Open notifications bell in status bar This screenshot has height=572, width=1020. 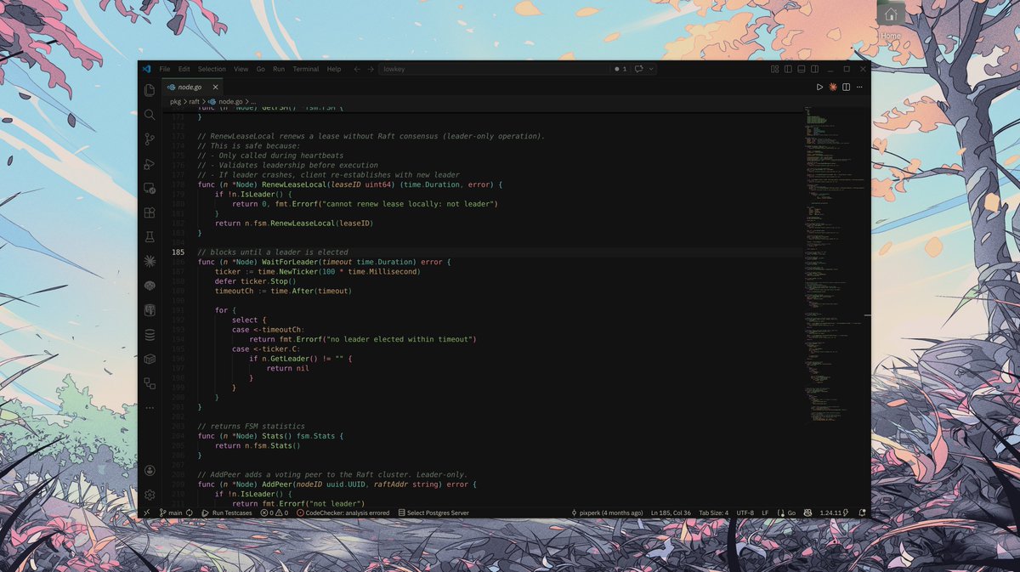pyautogui.click(x=862, y=513)
